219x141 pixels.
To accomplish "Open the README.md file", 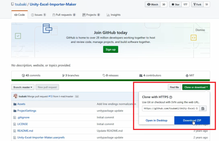I will point(25,131).
